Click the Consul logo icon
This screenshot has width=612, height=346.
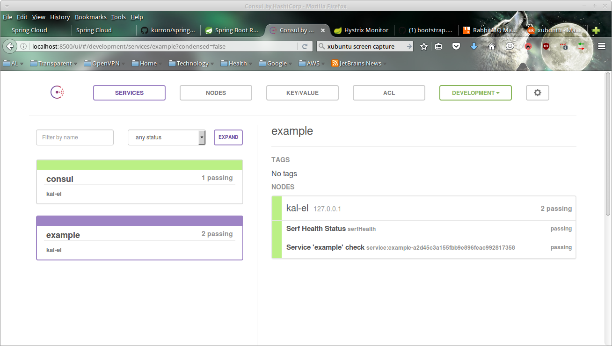(x=57, y=93)
